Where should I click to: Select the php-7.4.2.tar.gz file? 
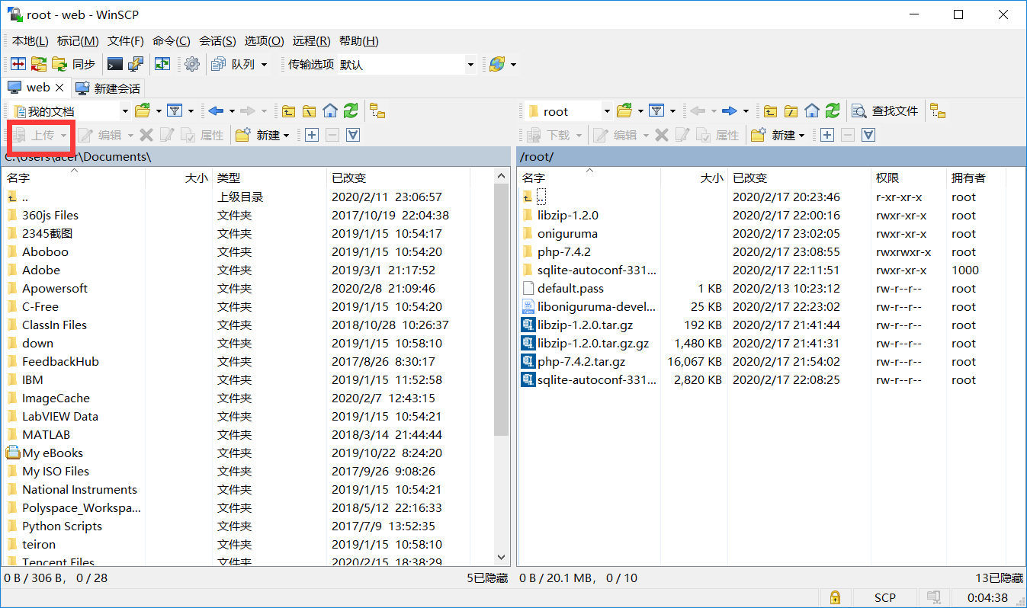[581, 361]
